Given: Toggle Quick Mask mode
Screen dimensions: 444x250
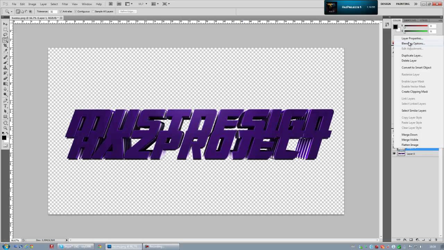Looking at the screenshot, I should pyautogui.click(x=5, y=145).
